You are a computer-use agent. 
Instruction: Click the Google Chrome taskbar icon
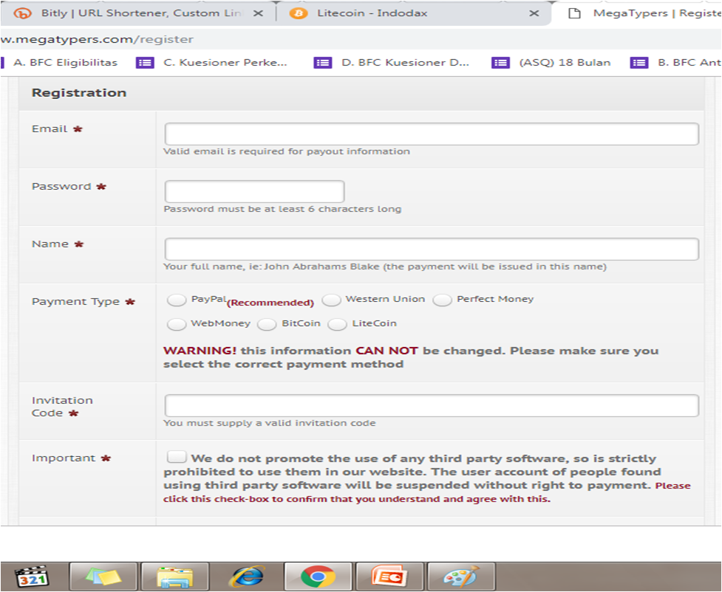(318, 576)
